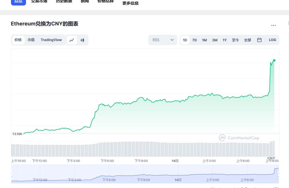Screen dimensions: 289x188
Task: Show the 价格 price chart
Action: (18, 40)
